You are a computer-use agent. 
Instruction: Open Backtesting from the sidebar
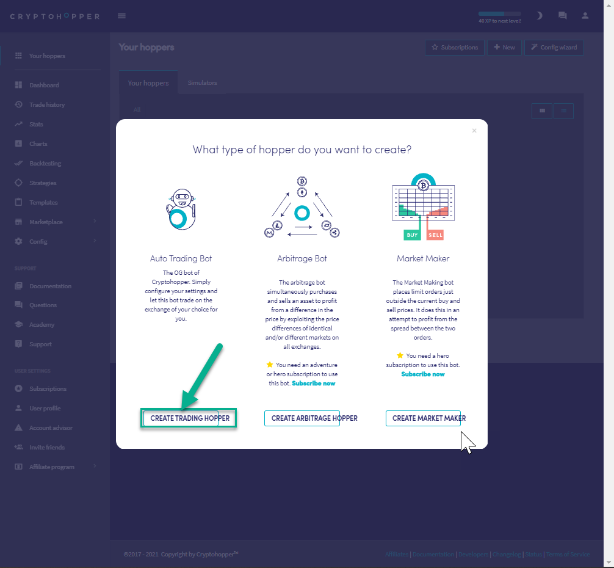coord(45,164)
